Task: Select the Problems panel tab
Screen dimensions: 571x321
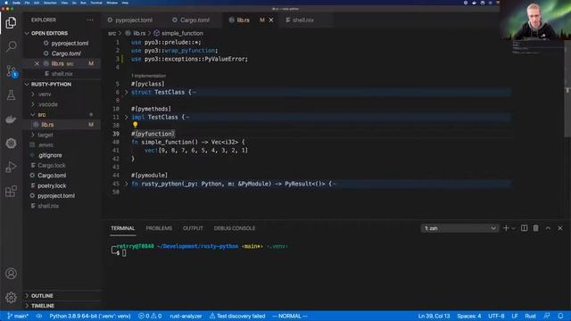Action: tap(159, 228)
